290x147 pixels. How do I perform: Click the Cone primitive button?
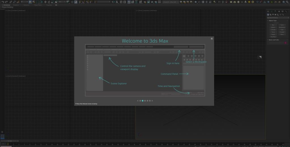(282, 25)
